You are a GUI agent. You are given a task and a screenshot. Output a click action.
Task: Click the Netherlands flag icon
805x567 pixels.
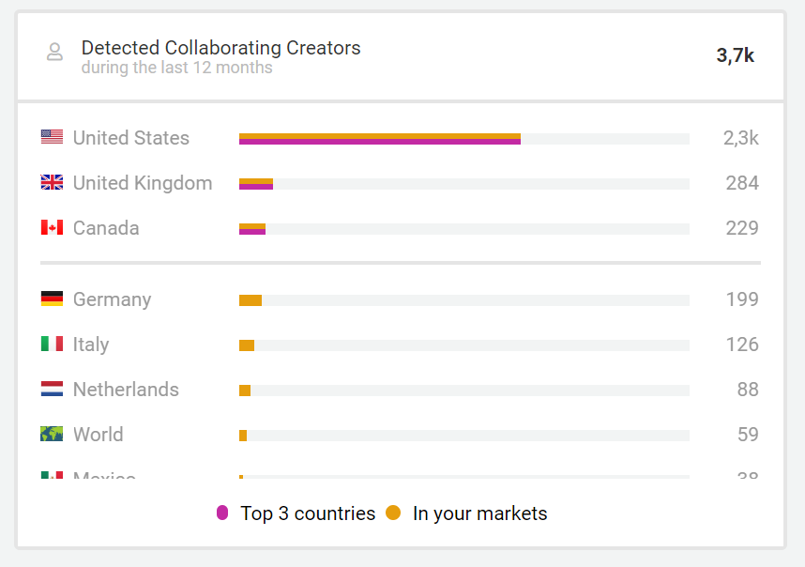coord(52,389)
